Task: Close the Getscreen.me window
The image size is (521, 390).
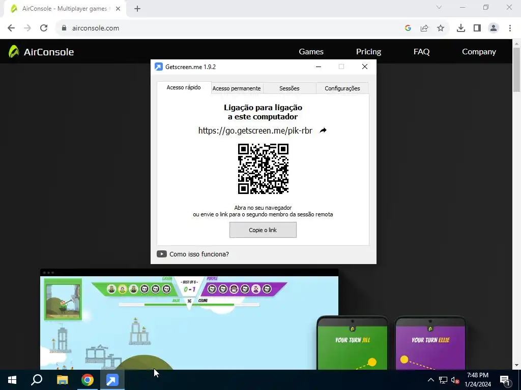Action: [x=364, y=67]
